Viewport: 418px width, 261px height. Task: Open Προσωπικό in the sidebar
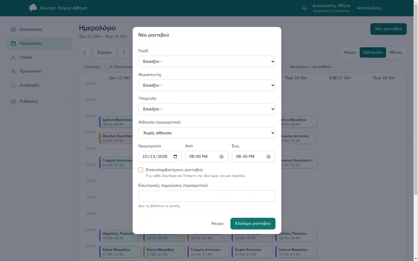[x=39, y=71]
